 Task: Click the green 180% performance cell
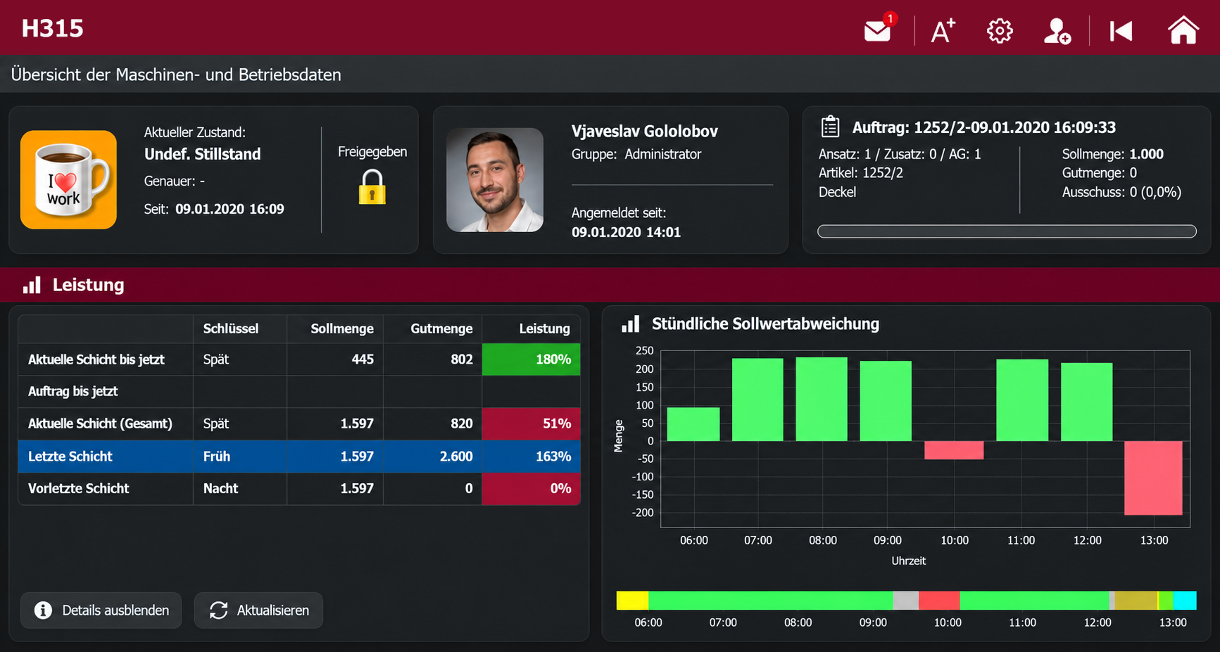pyautogui.click(x=532, y=359)
